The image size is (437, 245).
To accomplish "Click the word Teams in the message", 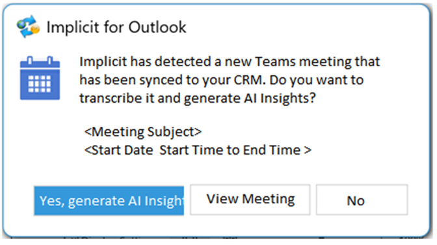I will click(x=275, y=62).
